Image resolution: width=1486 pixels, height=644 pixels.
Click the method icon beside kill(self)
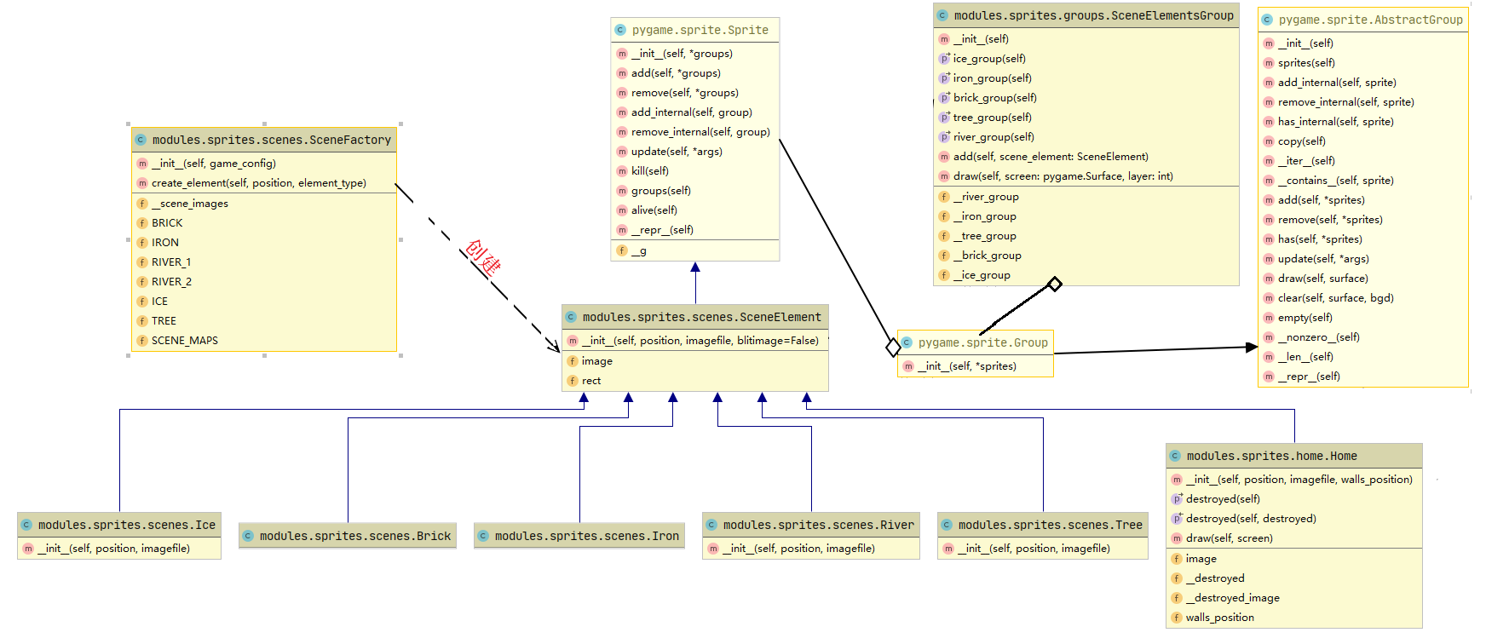point(622,171)
